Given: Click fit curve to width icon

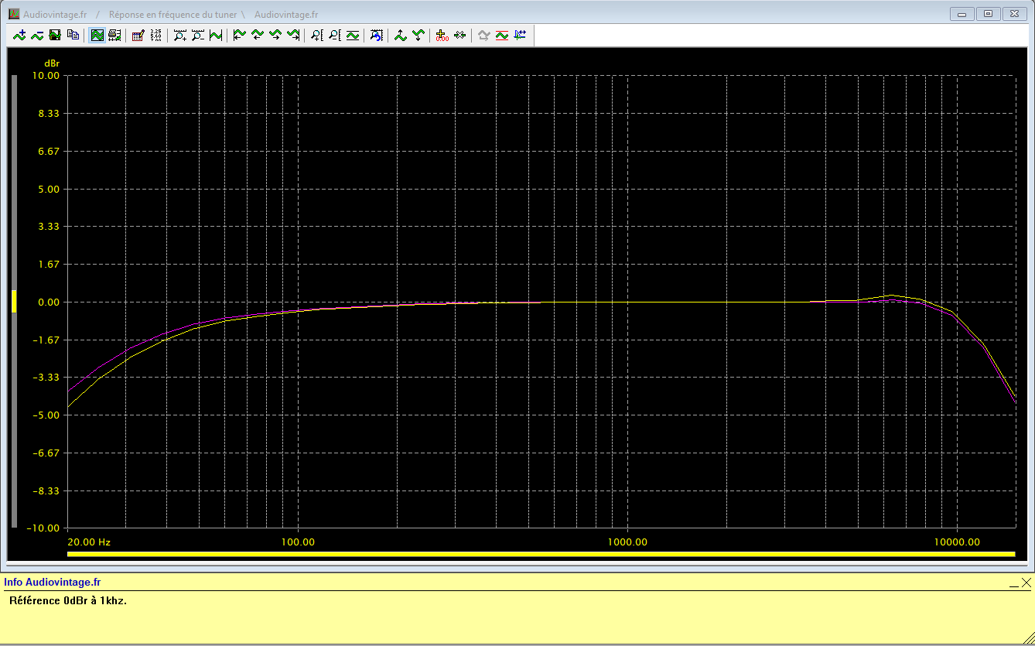Looking at the screenshot, I should tap(215, 35).
